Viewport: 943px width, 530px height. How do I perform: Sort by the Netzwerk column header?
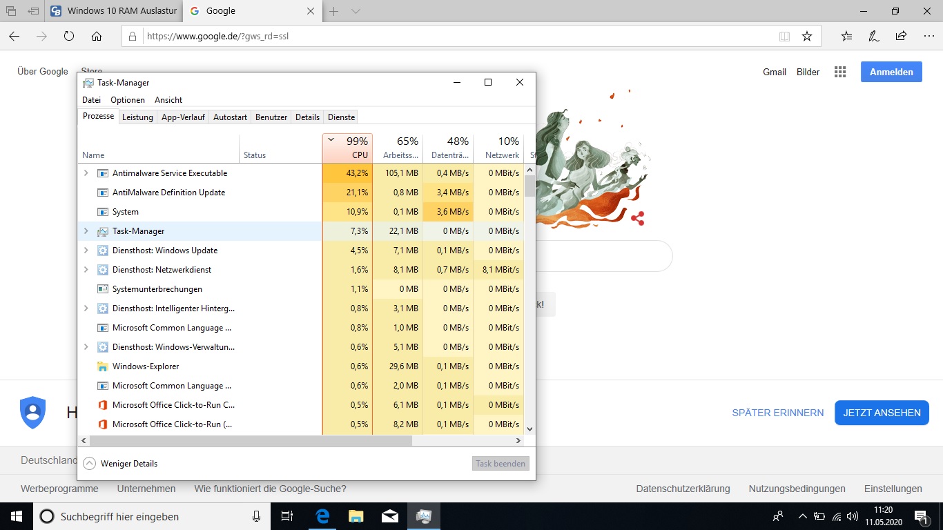coord(498,148)
